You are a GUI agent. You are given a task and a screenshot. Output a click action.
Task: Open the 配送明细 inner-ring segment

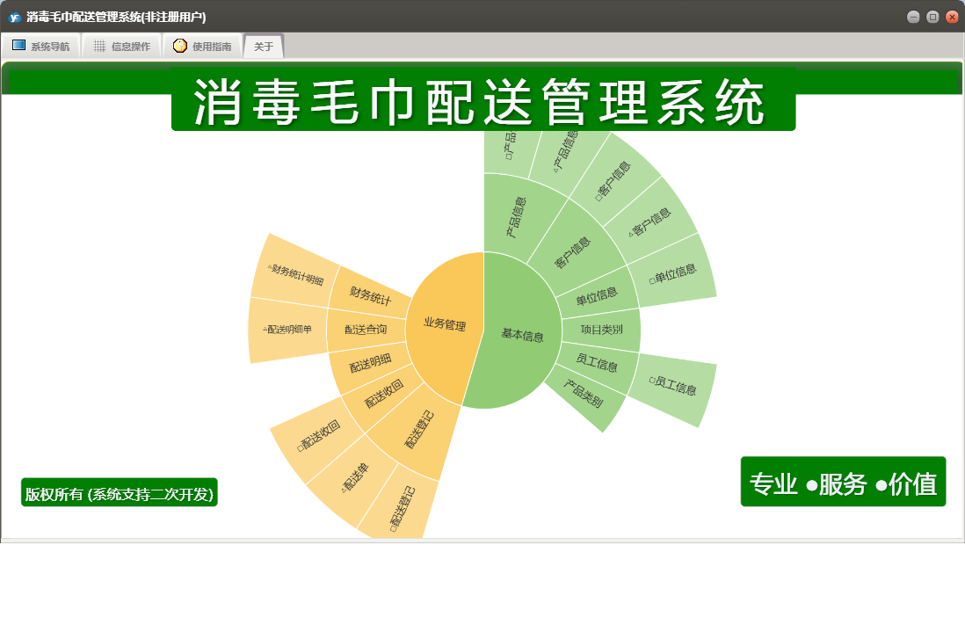(x=370, y=362)
